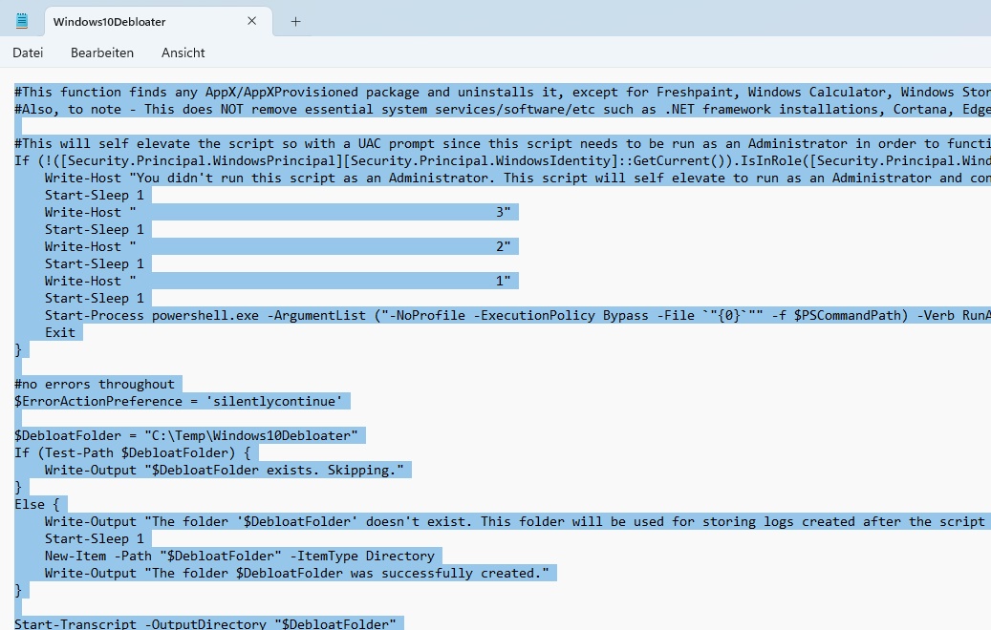Open the Ansicht menu
This screenshot has width=991, height=630.
pos(183,52)
